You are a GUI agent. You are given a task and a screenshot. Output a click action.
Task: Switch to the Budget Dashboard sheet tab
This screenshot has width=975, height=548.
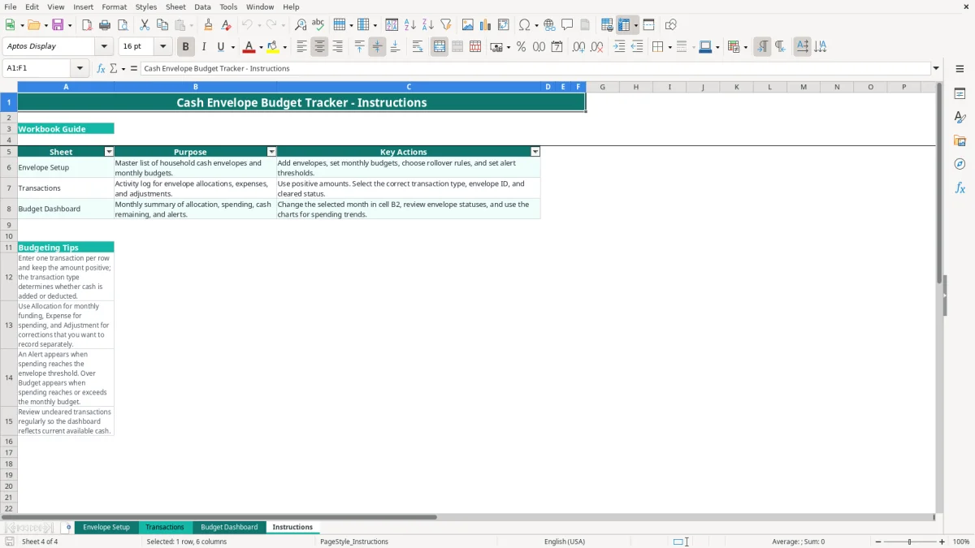[x=229, y=527]
